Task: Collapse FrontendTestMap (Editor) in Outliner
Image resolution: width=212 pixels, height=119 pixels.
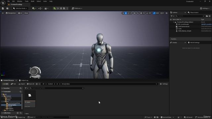Action: (x=174, y=22)
